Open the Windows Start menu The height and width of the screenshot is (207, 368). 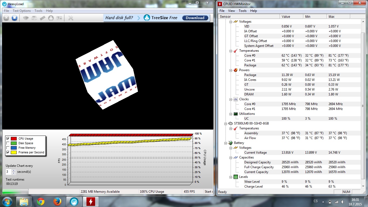click(7, 202)
